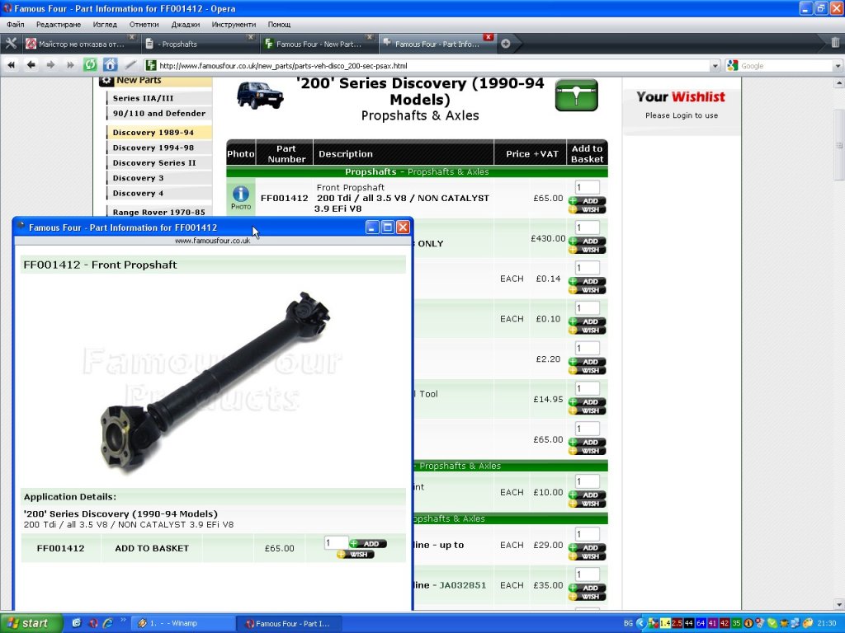Click the system clock 21:30
The image size is (845, 633).
(827, 623)
